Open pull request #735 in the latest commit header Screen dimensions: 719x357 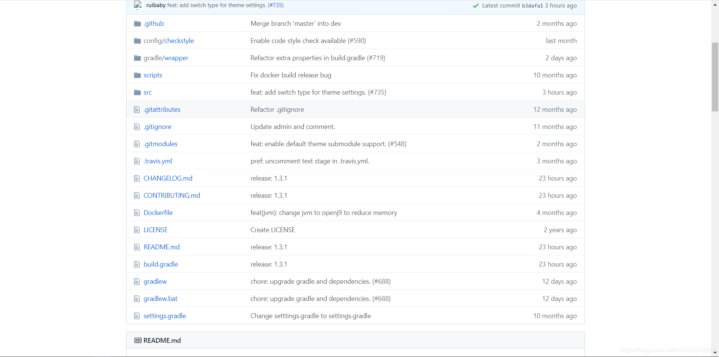[276, 5]
